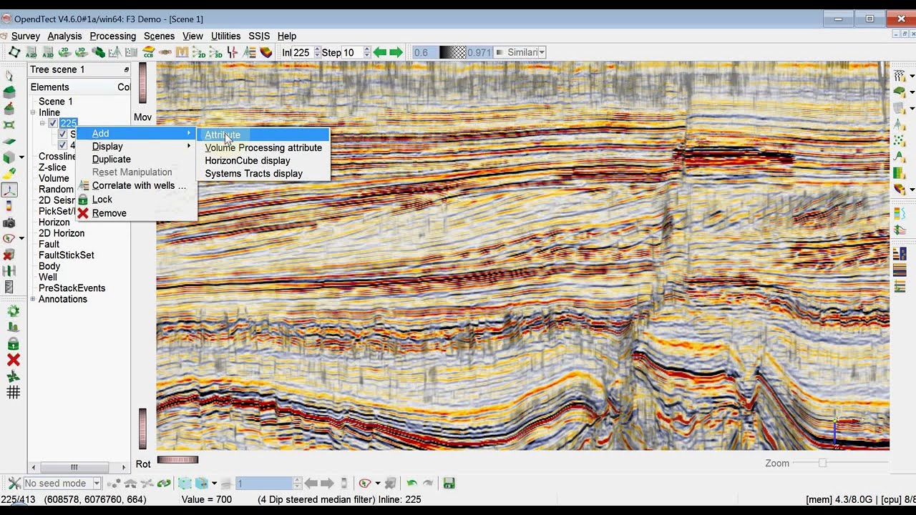Screen dimensions: 916x515
Task: Open the Scenes menu
Action: point(159,36)
